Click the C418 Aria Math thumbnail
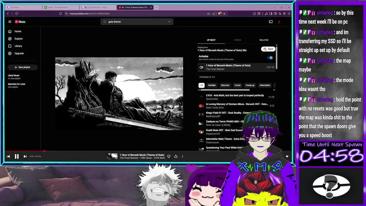Image resolution: width=366 pixels, height=206 pixels. point(201,97)
